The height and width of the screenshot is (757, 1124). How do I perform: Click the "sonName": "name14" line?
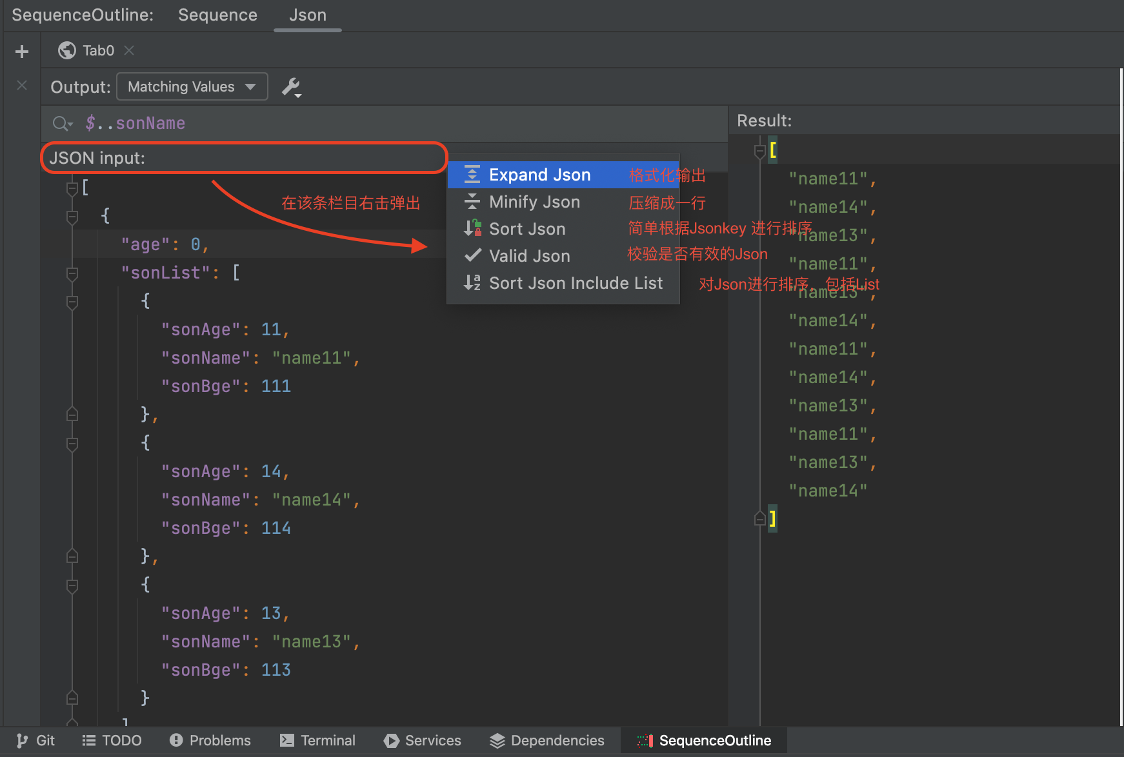pyautogui.click(x=261, y=500)
